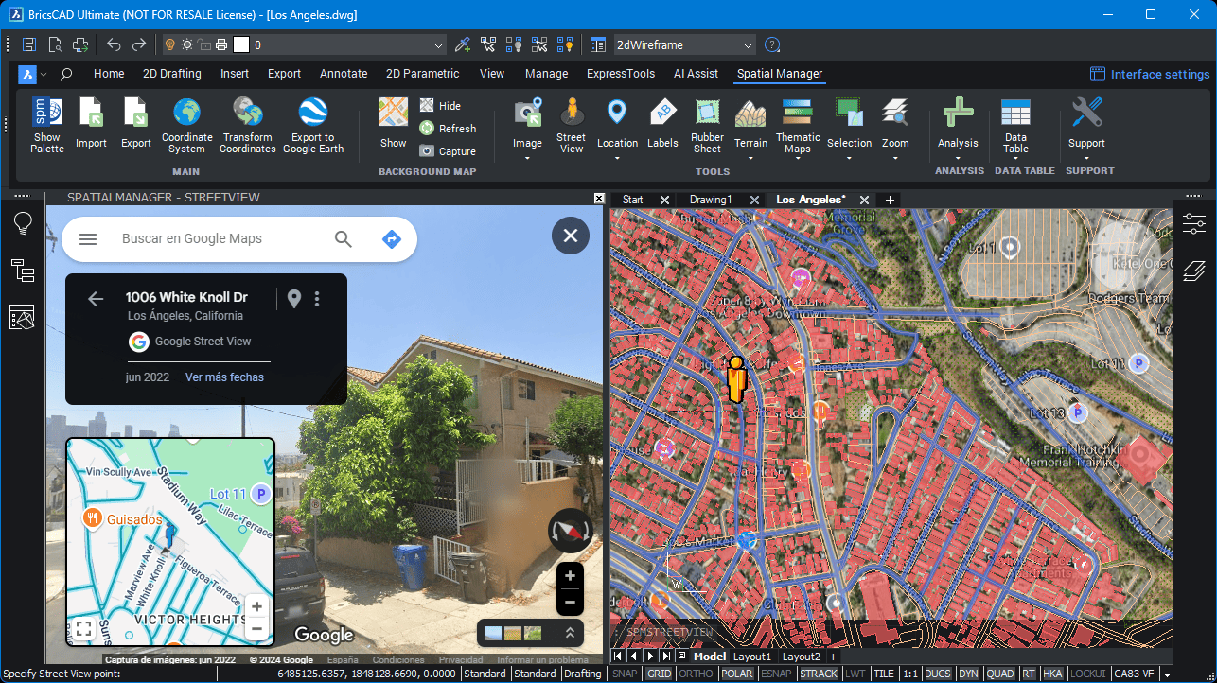The height and width of the screenshot is (683, 1217).
Task: Click the Save icon in the quick access toolbar
Action: point(29,44)
